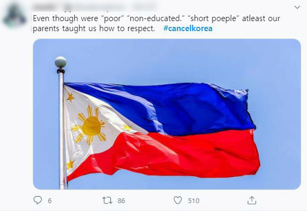Click the blurred username handle in header
Image resolution: width=307 pixels, height=211 pixels.
[x=94, y=7]
